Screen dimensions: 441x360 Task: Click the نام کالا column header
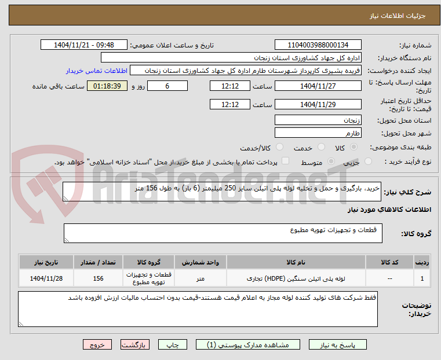point(296,262)
